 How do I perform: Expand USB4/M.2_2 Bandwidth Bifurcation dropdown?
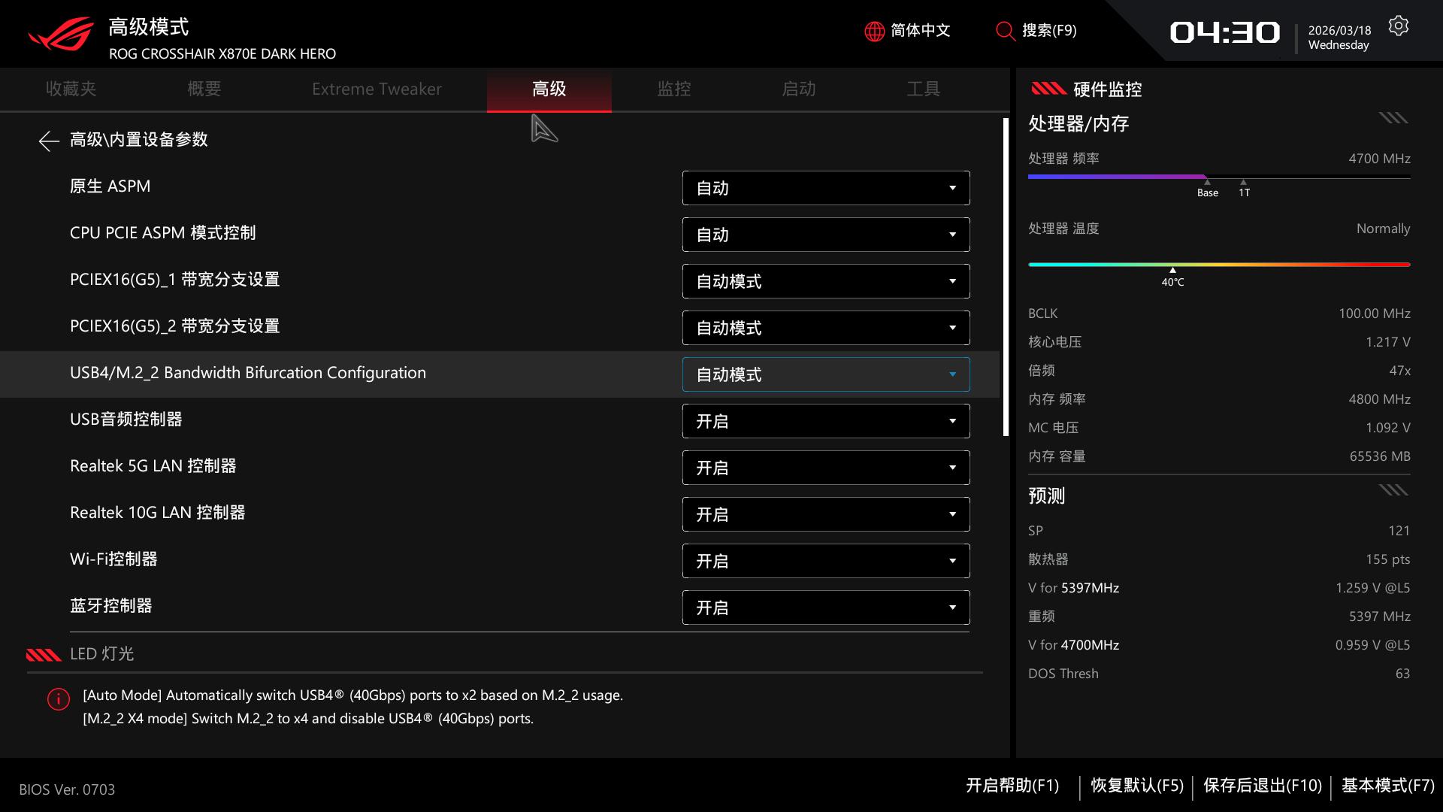point(825,374)
